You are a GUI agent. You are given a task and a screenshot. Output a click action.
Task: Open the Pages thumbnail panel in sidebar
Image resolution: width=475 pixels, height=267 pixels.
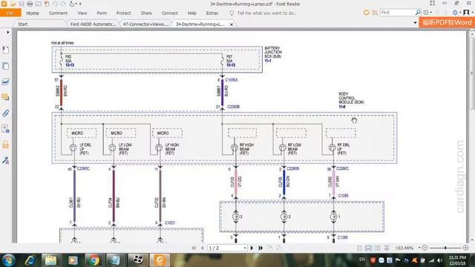[5, 66]
